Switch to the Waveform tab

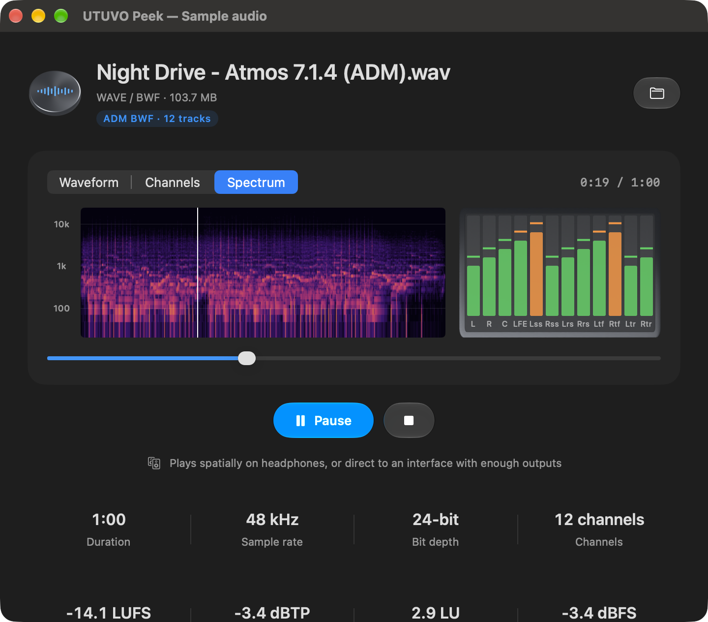[x=89, y=183]
